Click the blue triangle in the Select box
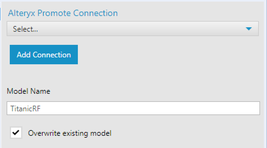The width and height of the screenshot is (267, 148). (249, 29)
